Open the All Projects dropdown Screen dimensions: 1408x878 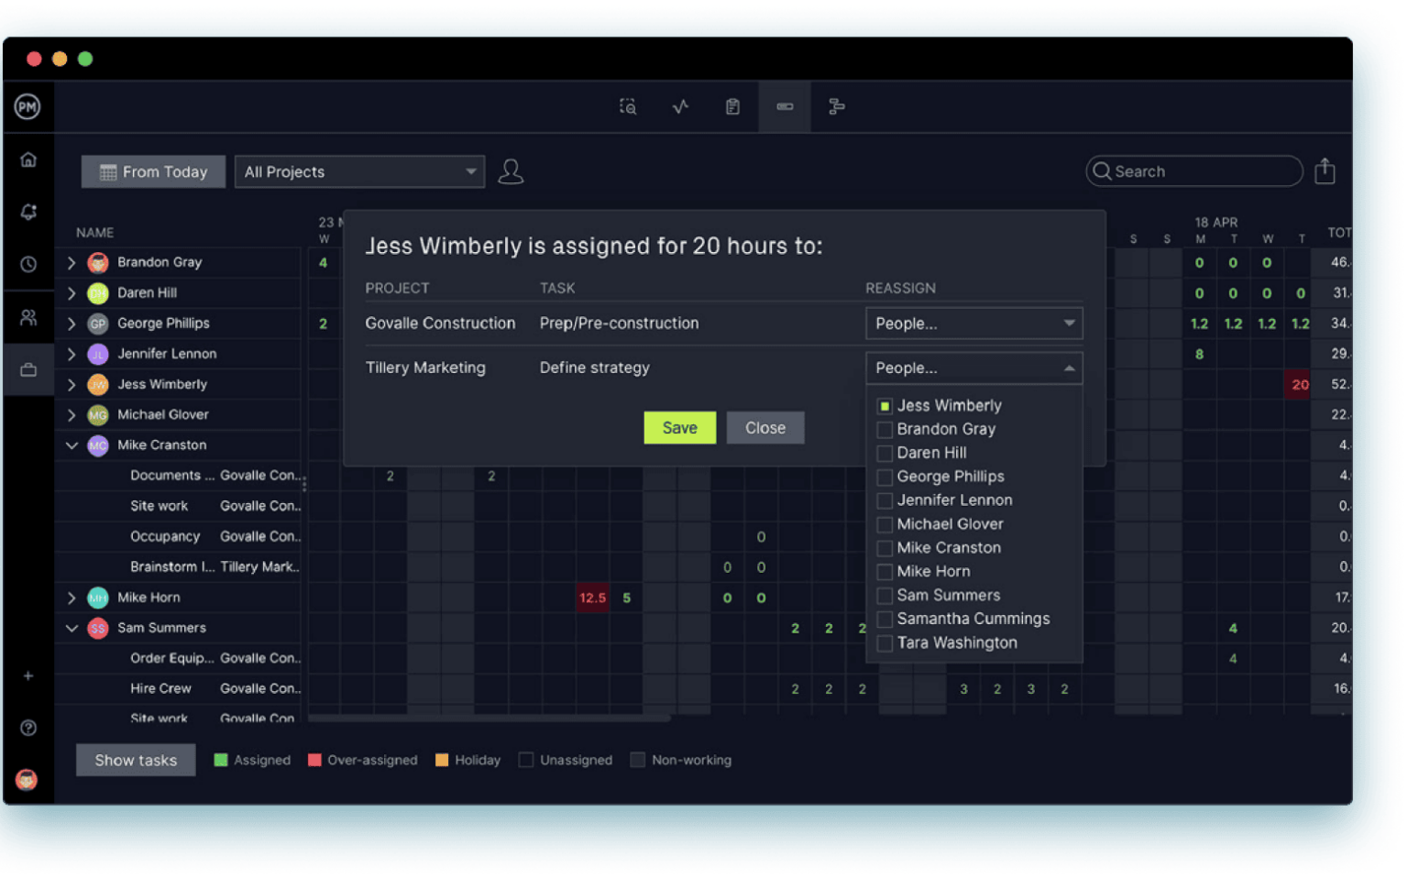pyautogui.click(x=358, y=171)
